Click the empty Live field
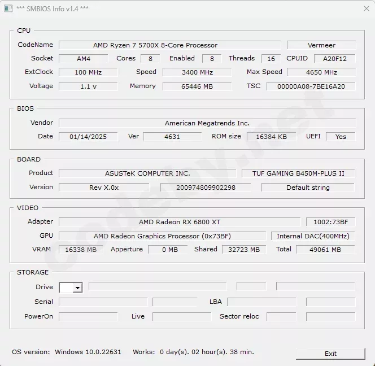Screen dimensions: 375x366 click(x=182, y=316)
